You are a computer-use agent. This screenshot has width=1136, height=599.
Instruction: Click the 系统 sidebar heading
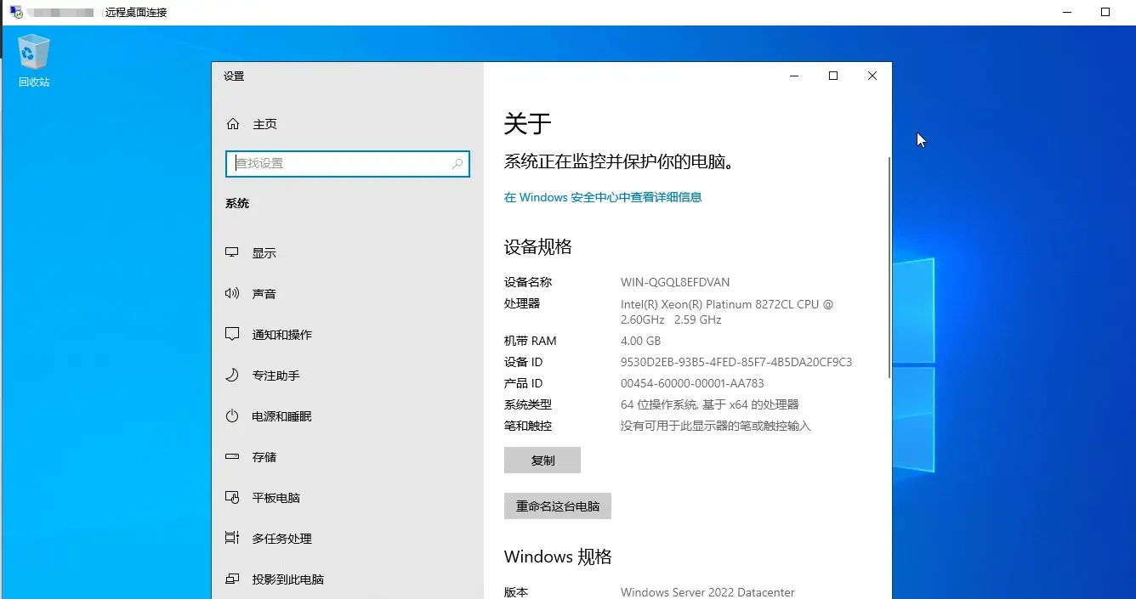[x=237, y=204]
